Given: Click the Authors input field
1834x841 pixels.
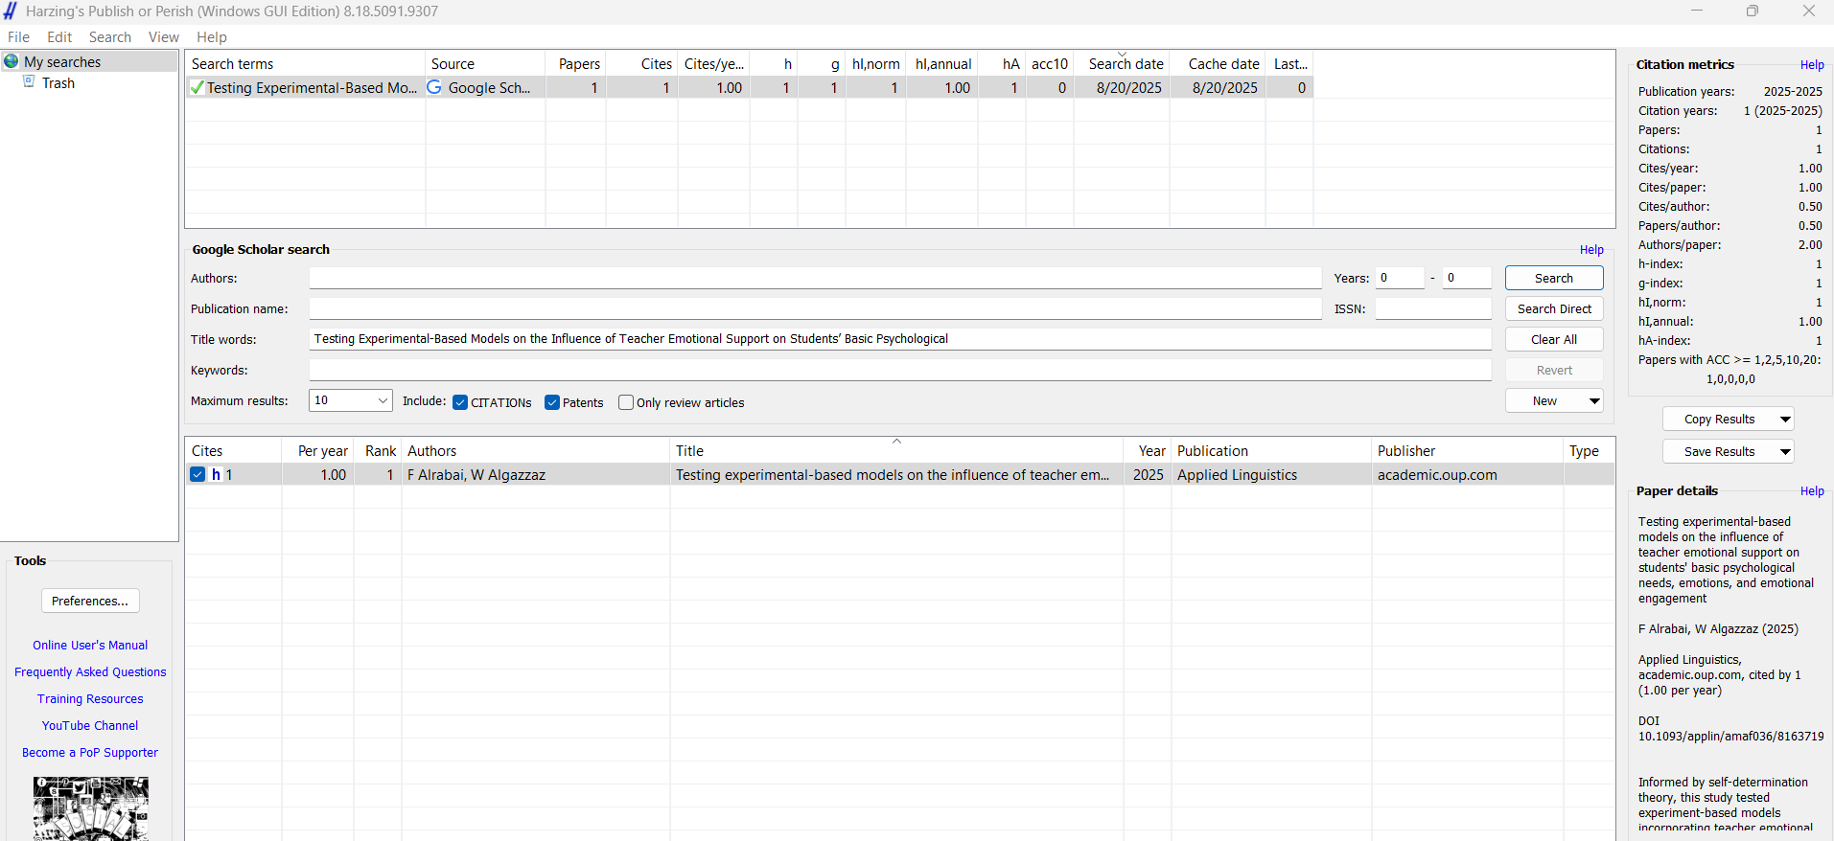Looking at the screenshot, I should 815,278.
